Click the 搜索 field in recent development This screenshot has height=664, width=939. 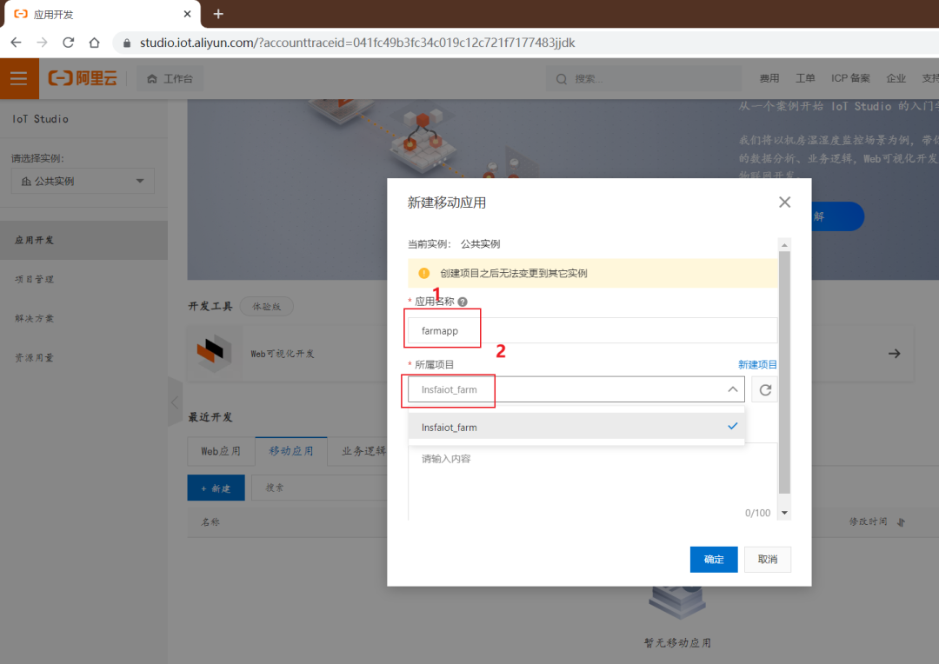click(x=319, y=488)
